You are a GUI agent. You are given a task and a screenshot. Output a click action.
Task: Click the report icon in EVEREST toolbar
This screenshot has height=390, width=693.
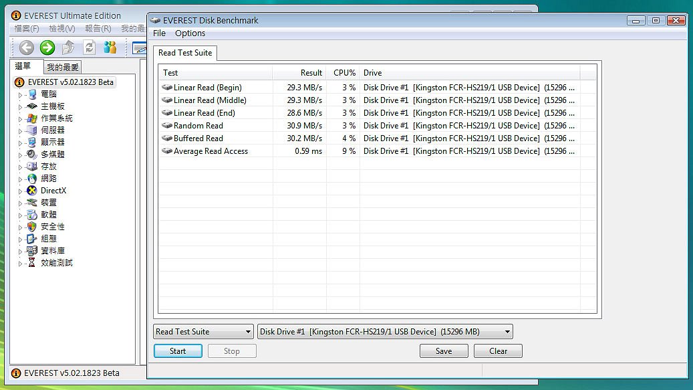(139, 48)
